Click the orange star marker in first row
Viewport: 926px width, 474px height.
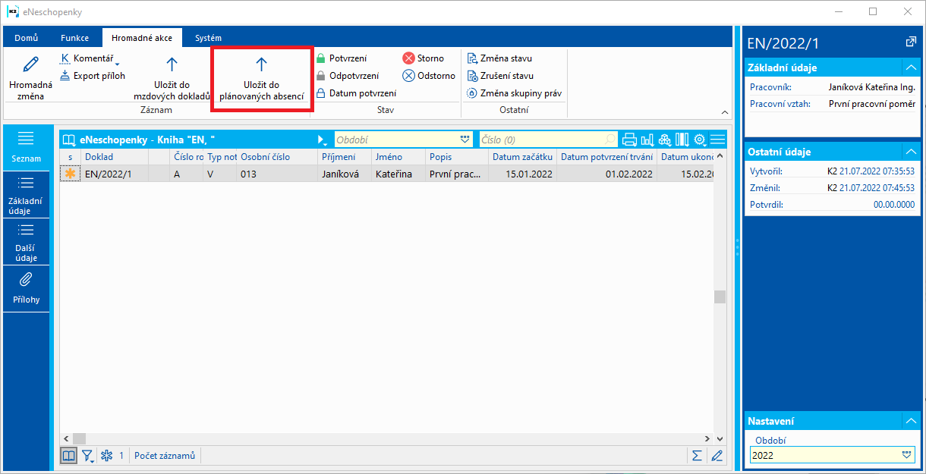pos(71,174)
